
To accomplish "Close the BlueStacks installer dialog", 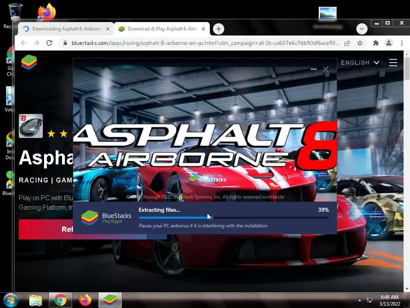I will [x=326, y=69].
